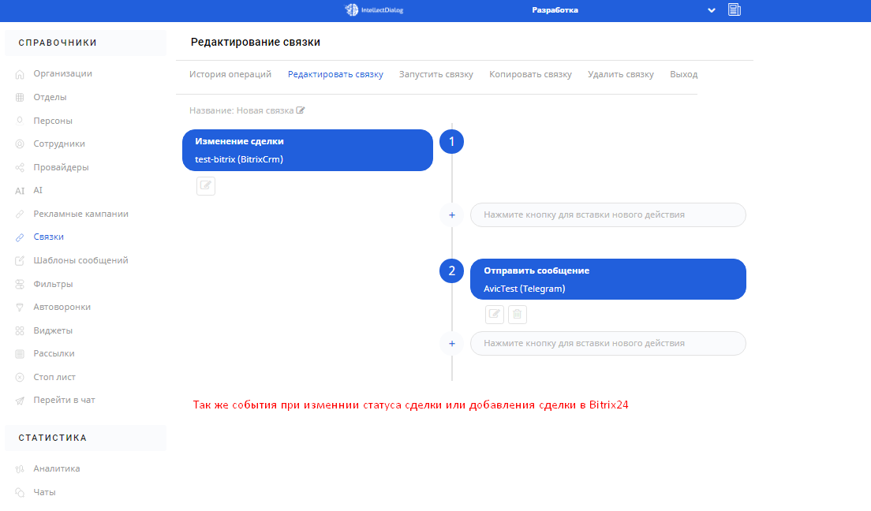Click the Название: Новая связка text
This screenshot has width=871, height=511.
pyautogui.click(x=241, y=110)
